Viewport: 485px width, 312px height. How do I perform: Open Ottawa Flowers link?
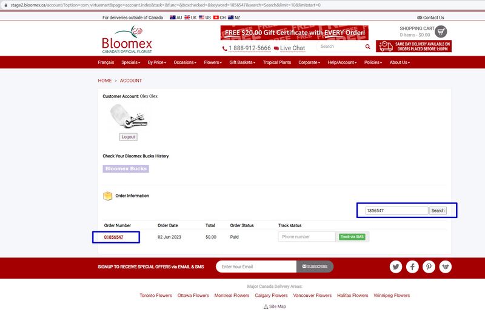pos(193,296)
